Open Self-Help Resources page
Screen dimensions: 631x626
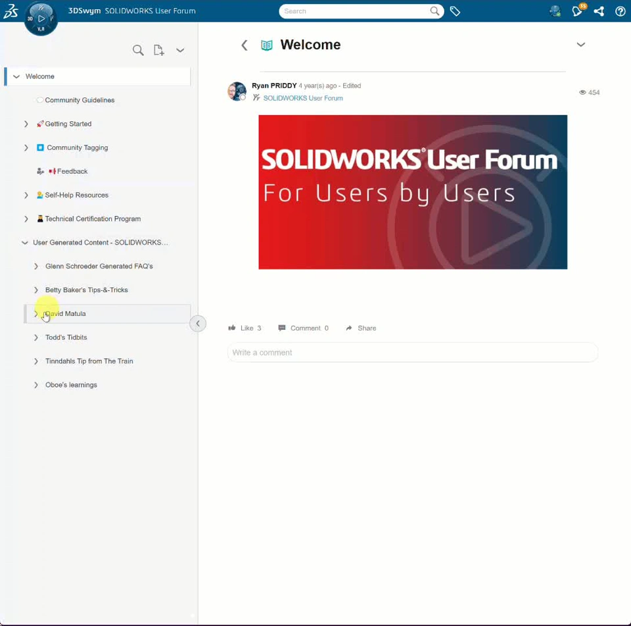76,195
